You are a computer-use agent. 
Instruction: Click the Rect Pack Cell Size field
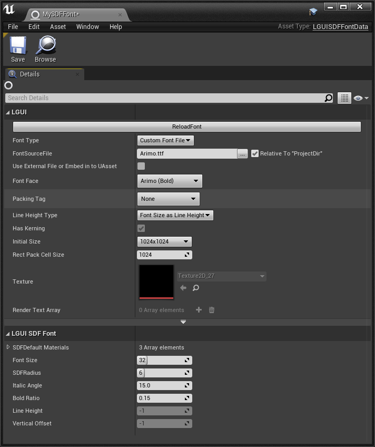(x=164, y=255)
